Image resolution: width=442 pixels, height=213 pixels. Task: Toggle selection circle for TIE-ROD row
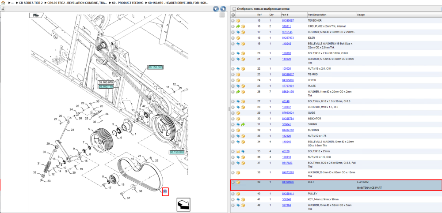(233, 75)
